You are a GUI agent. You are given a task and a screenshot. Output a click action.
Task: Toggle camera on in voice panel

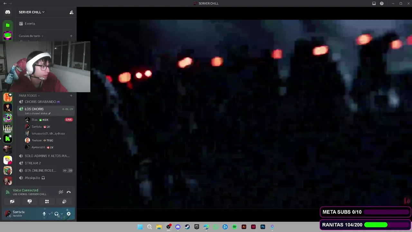pyautogui.click(x=12, y=201)
